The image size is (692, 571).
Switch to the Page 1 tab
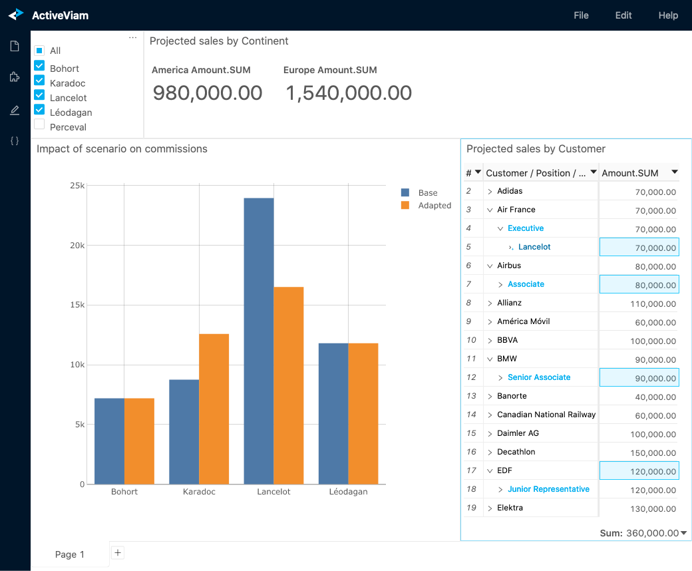[69, 554]
